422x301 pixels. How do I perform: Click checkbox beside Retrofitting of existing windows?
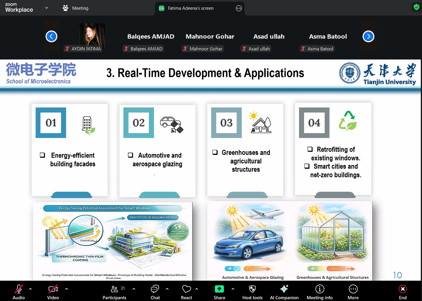click(x=310, y=149)
